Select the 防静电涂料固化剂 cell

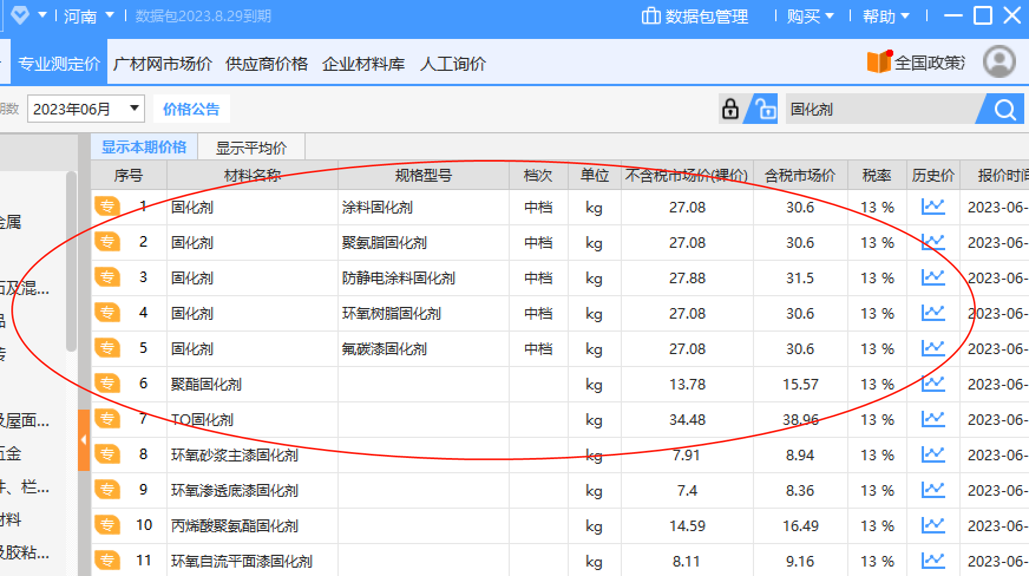424,278
